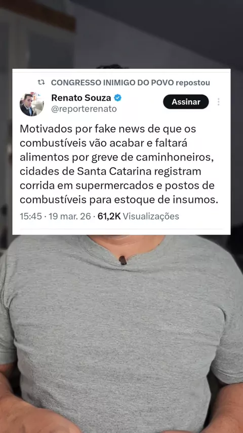Viewport: 243px width, 433px height.
Task: Click the word 'repostou' in the repost header
Action: (x=193, y=83)
